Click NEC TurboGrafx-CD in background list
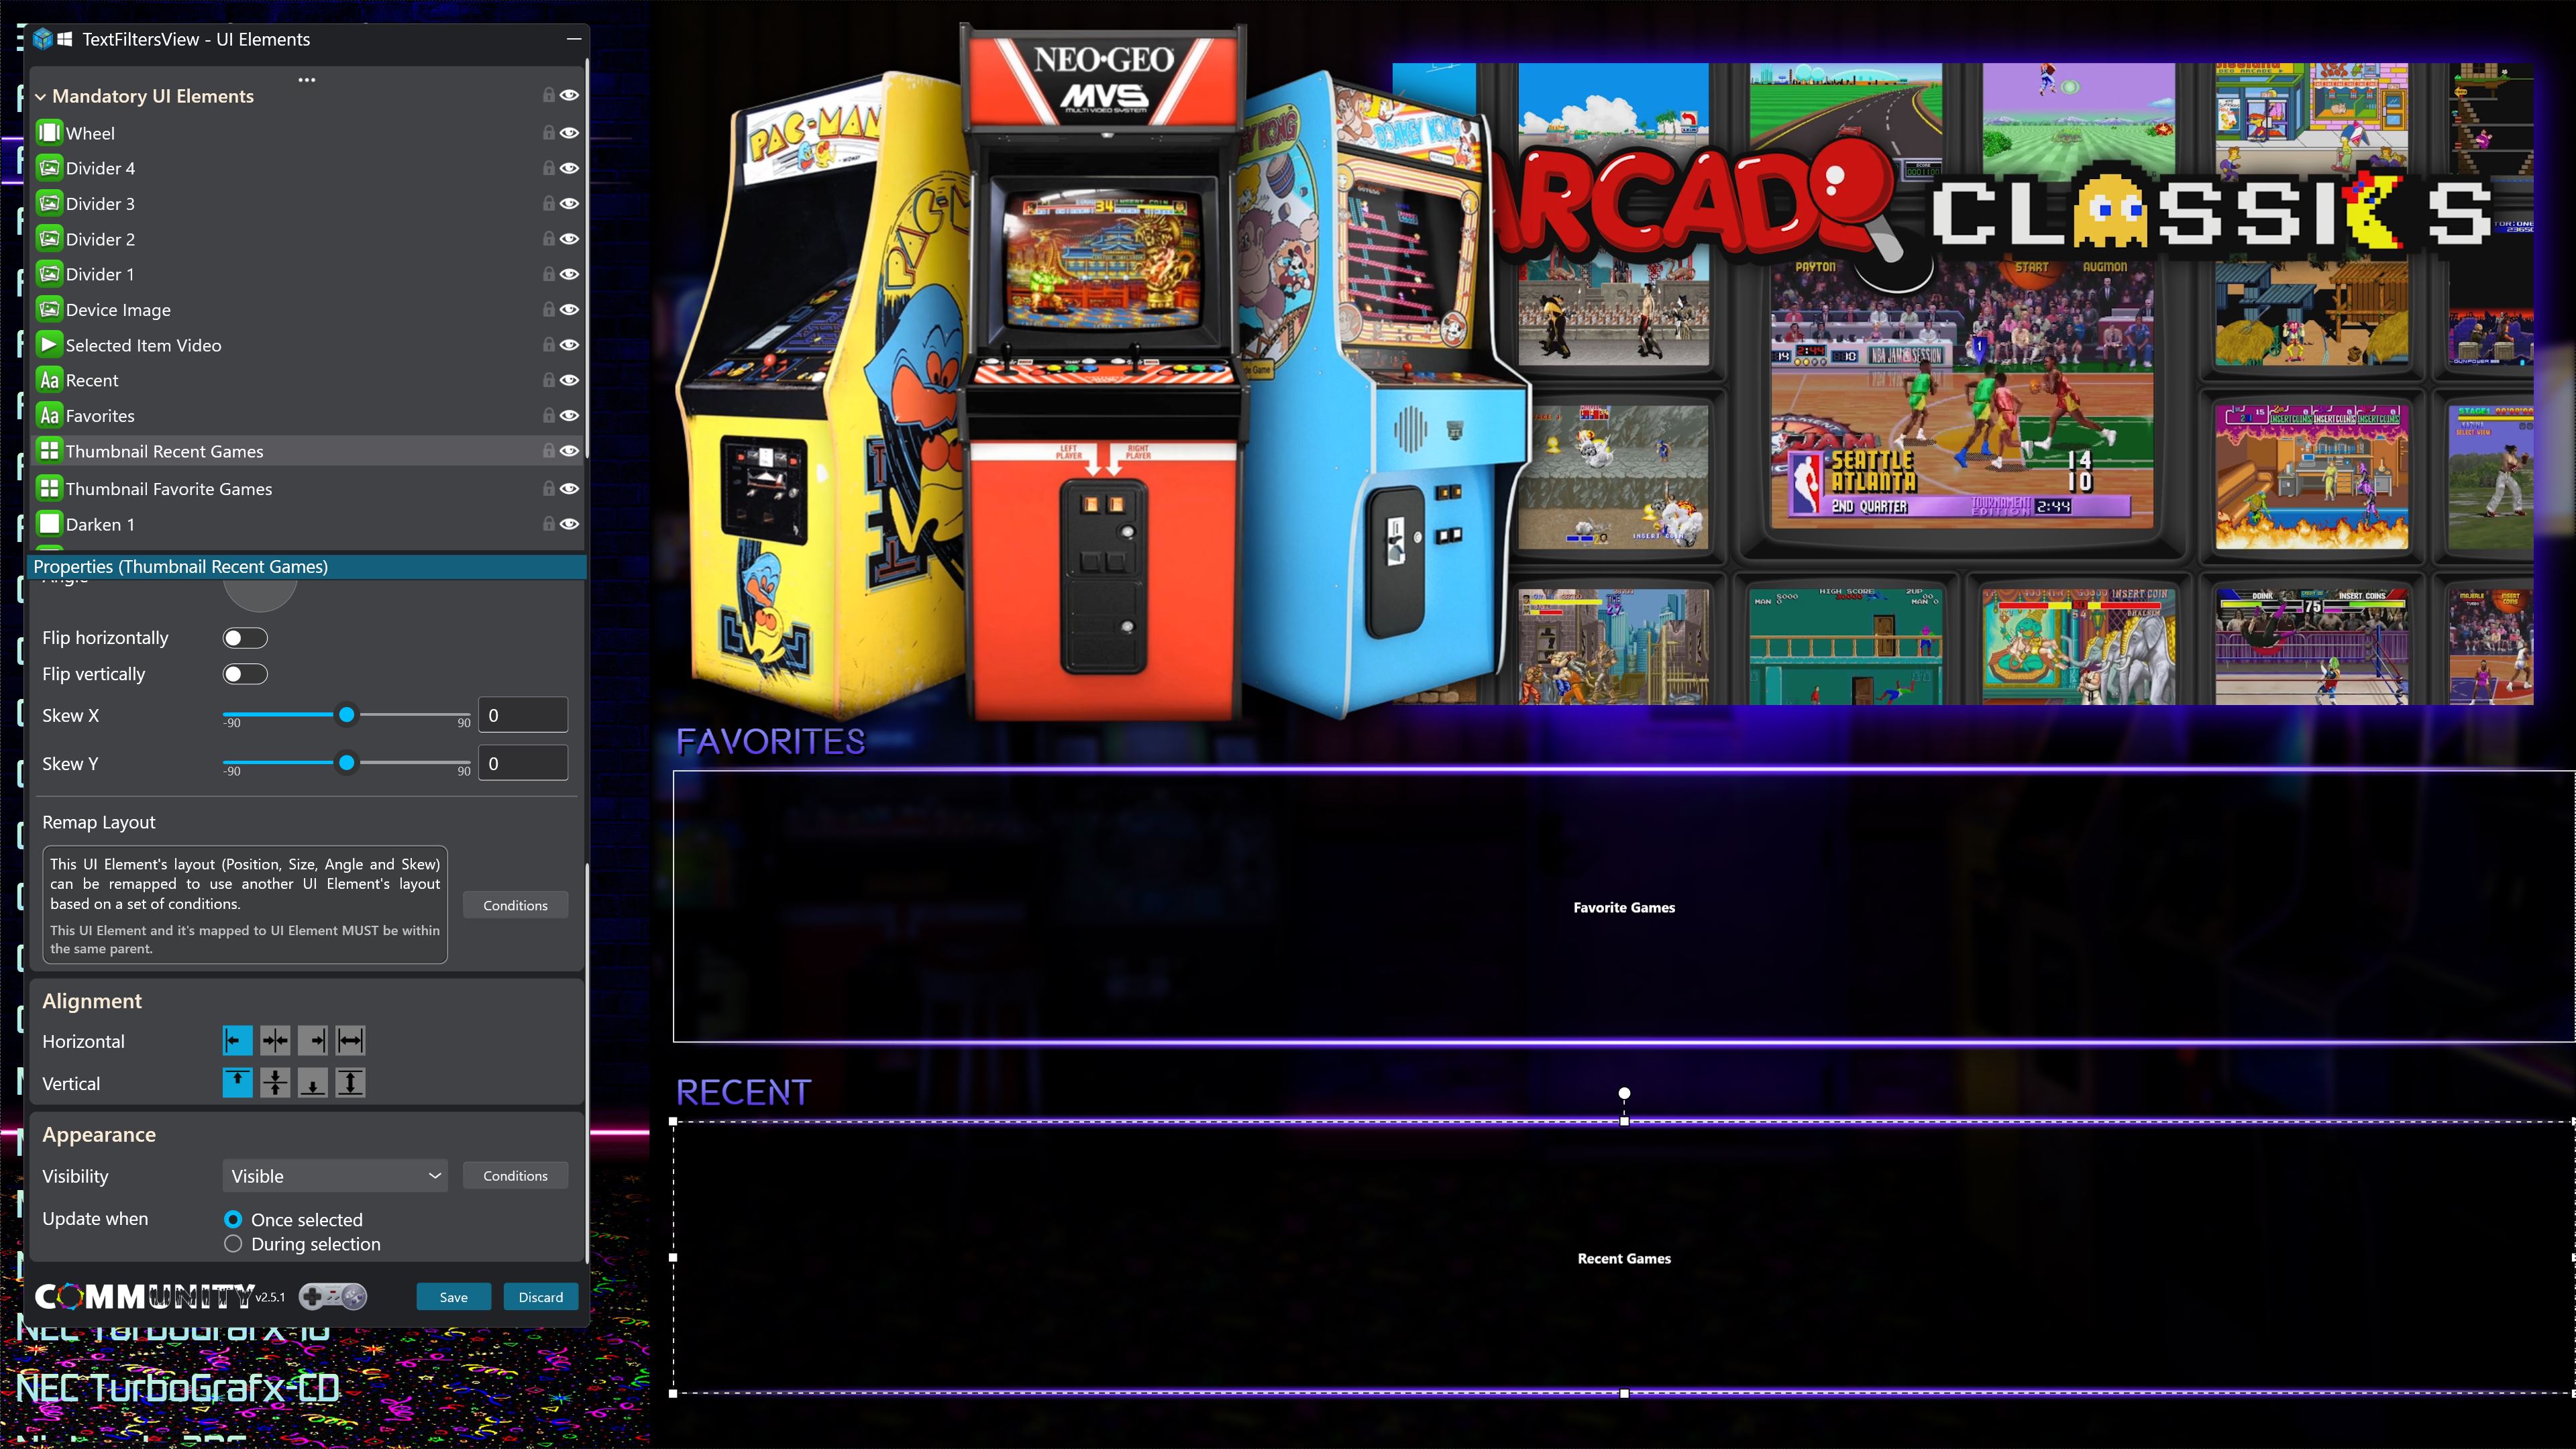 click(178, 1388)
